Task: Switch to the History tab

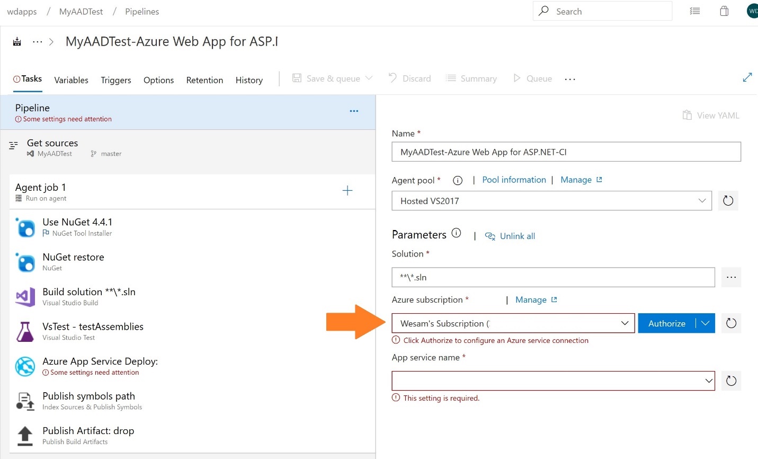Action: [x=249, y=80]
